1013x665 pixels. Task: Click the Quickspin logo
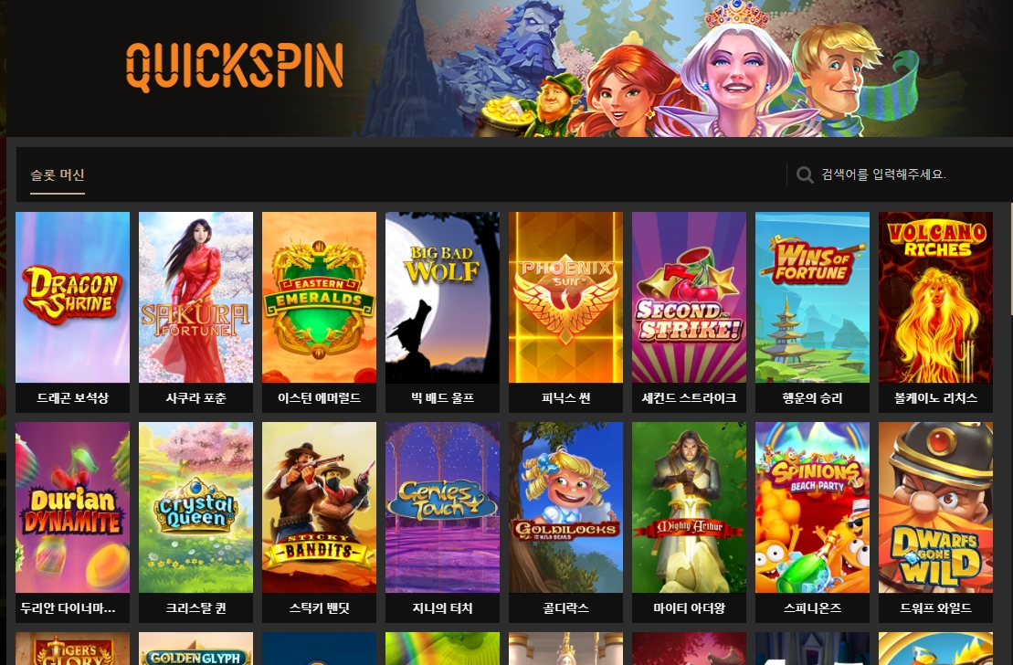point(234,67)
